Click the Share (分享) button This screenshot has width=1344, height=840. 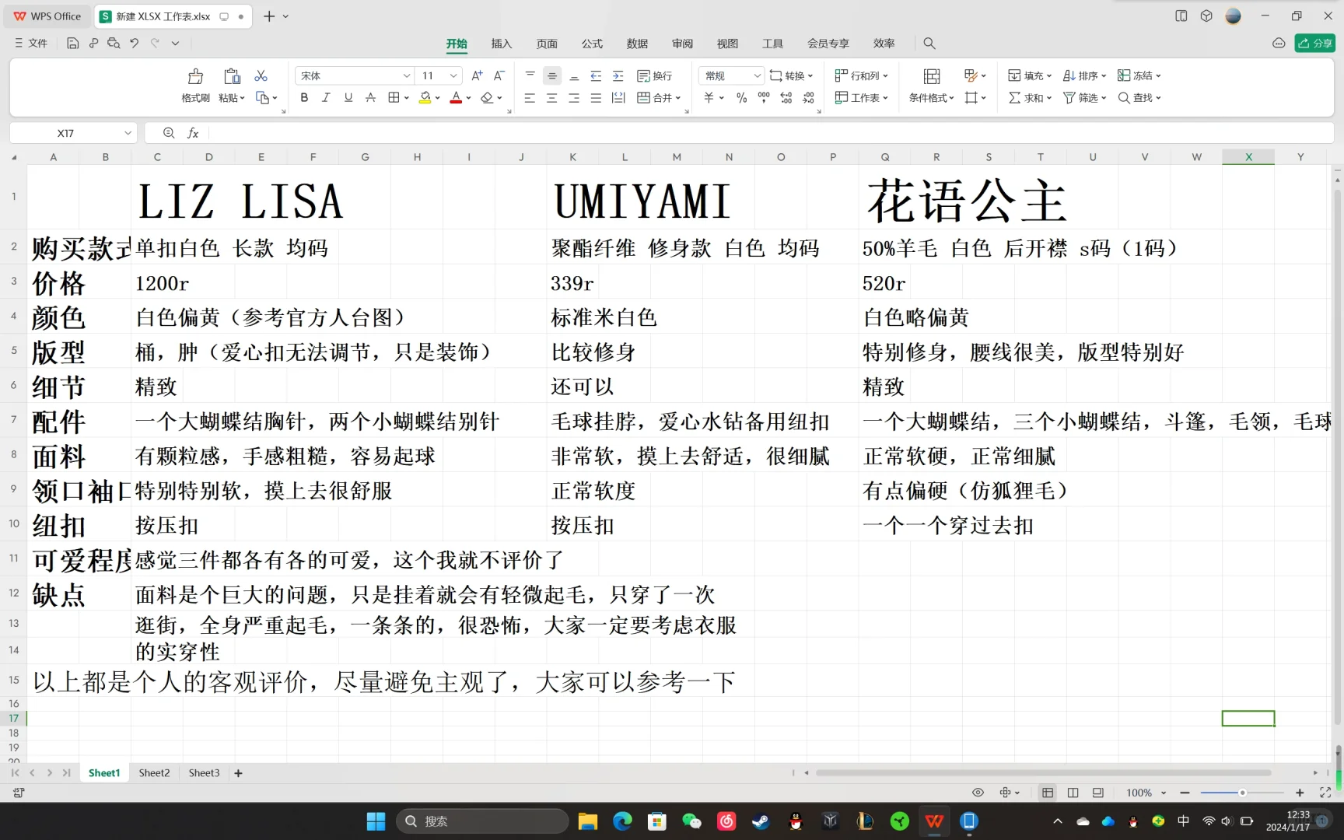tap(1314, 44)
